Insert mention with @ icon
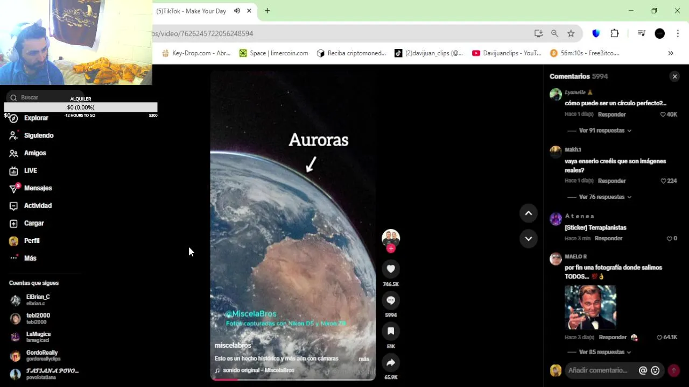The width and height of the screenshot is (689, 387). click(643, 370)
